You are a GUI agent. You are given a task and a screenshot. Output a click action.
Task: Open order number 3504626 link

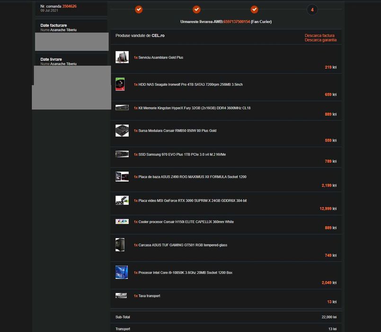click(69, 6)
